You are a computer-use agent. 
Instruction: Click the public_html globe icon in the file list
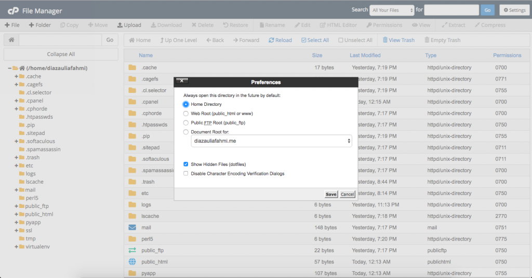tap(132, 262)
